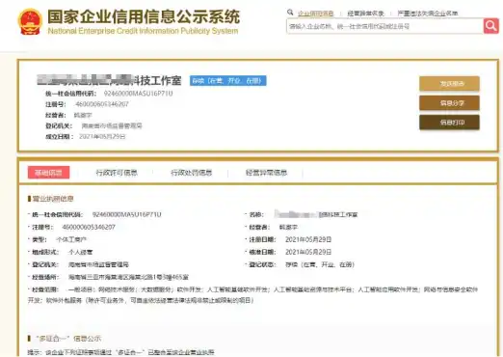Click the company name search input field
503x357 pixels.
[384, 26]
